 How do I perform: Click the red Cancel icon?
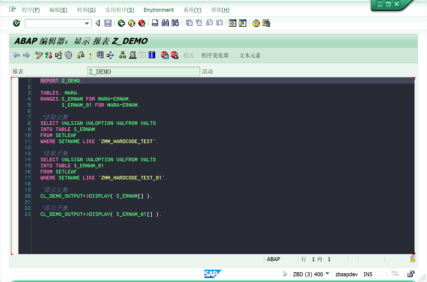tap(142, 23)
